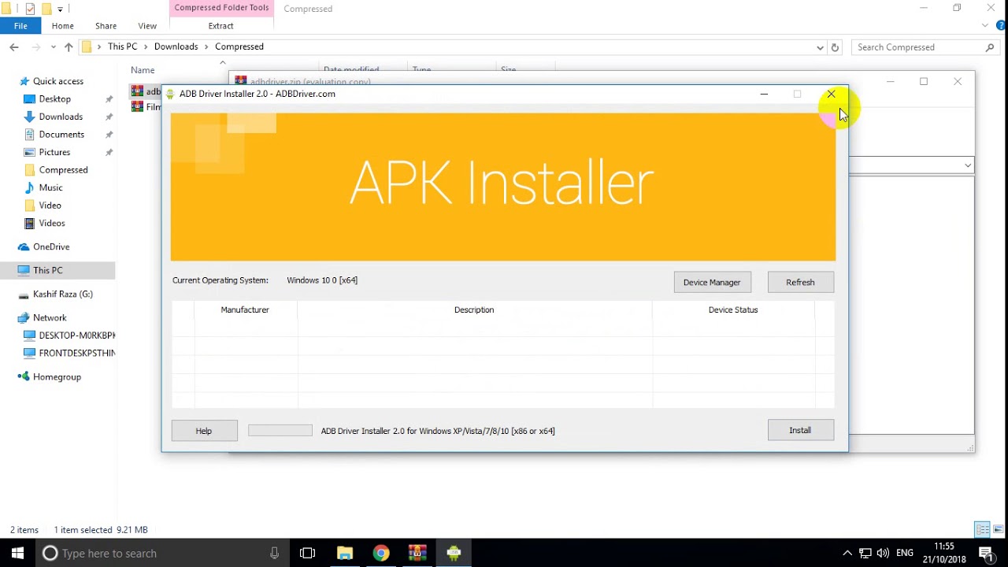Open Quick Access Toolbar customize dropdown
Image resolution: width=1008 pixels, height=567 pixels.
click(x=60, y=9)
